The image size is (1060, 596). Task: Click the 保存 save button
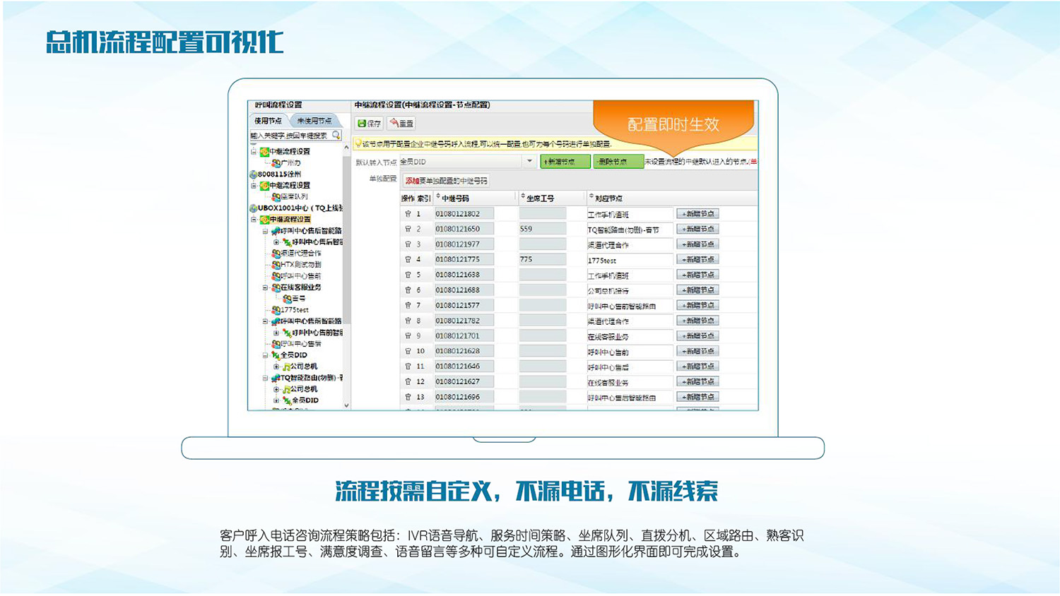pos(369,124)
